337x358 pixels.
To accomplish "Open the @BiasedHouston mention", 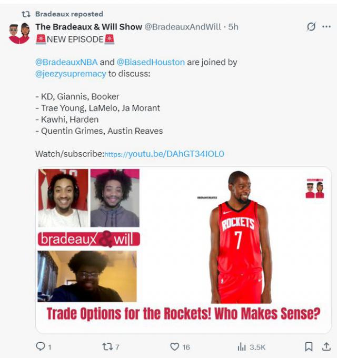I will [151, 62].
